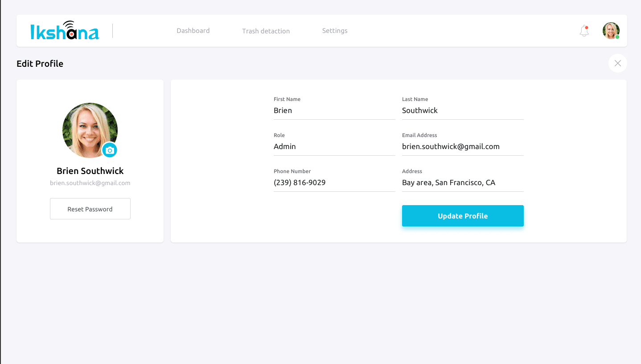641x364 pixels.
Task: Select the Address input field
Action: [x=462, y=183]
